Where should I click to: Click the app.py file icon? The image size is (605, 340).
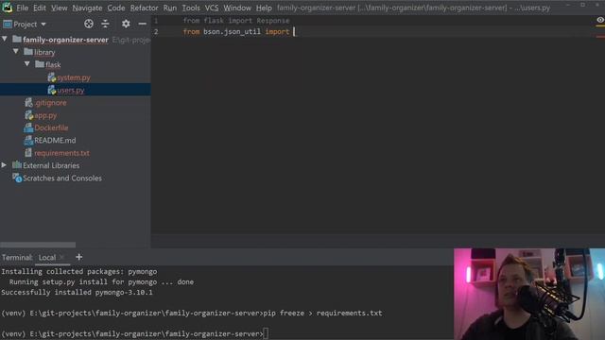[x=28, y=115]
